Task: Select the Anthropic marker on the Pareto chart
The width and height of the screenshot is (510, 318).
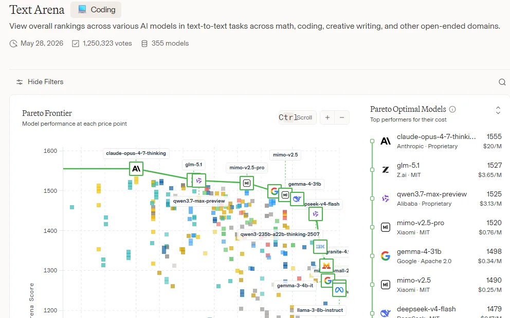Action: pos(136,169)
